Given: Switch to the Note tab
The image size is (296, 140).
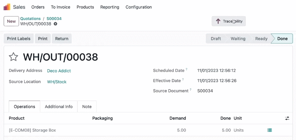Looking at the screenshot, I should point(87,107).
